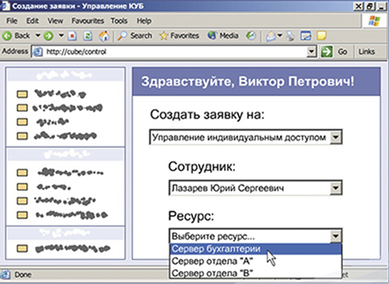The height and width of the screenshot is (284, 389).
Task: Open the Media toolbar button
Action: click(x=223, y=36)
